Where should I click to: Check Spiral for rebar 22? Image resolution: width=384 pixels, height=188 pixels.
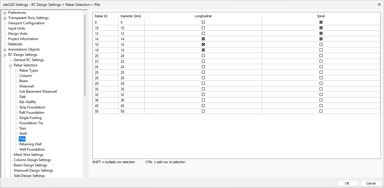(321, 61)
